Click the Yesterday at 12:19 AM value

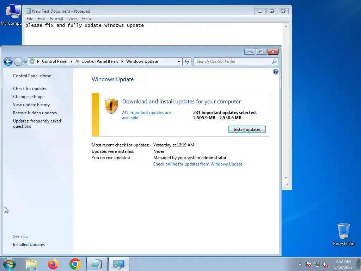(x=173, y=145)
